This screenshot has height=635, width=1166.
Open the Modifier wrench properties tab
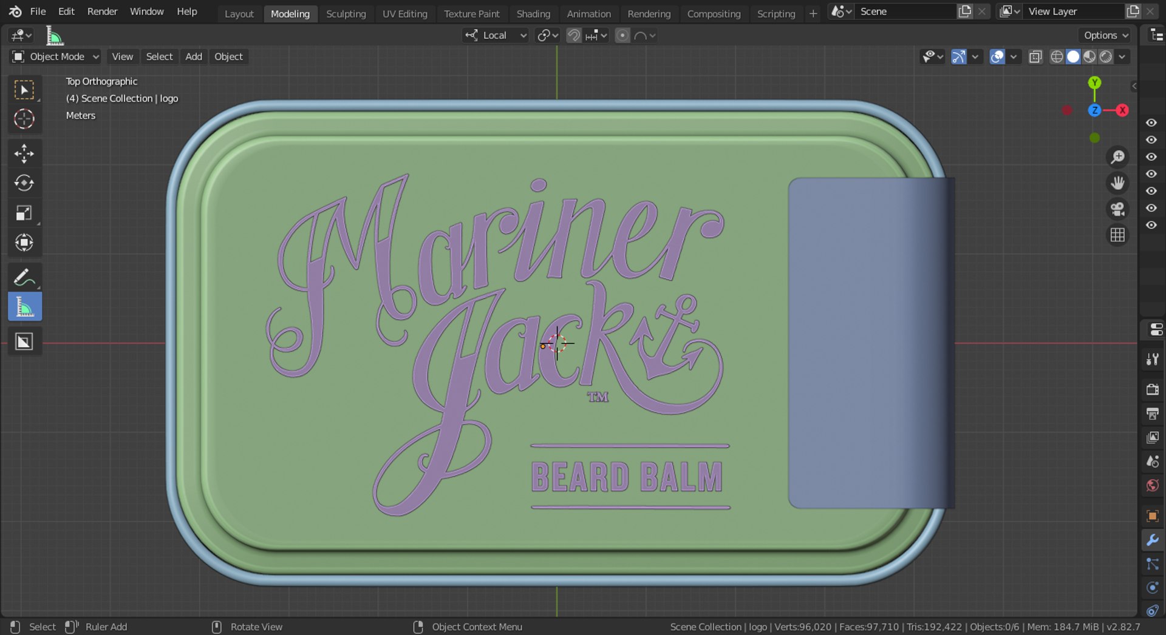tap(1152, 540)
